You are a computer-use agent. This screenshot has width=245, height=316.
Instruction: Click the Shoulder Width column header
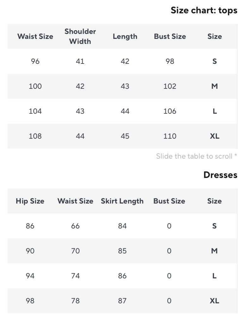point(80,36)
